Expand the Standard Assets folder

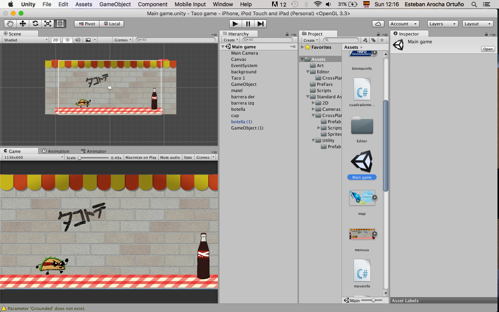[308, 97]
